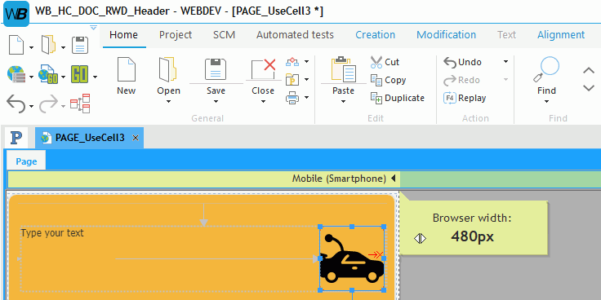Click the Copy button in Edit group
The image size is (601, 300).
(388, 80)
